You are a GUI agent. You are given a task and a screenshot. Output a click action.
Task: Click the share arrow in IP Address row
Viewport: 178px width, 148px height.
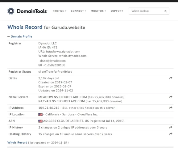[x=171, y=108]
